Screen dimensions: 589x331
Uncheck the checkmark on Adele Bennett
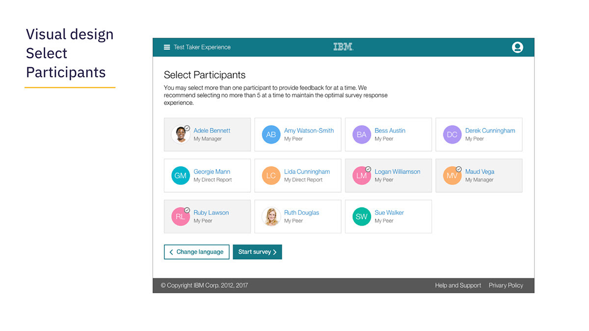point(187,128)
